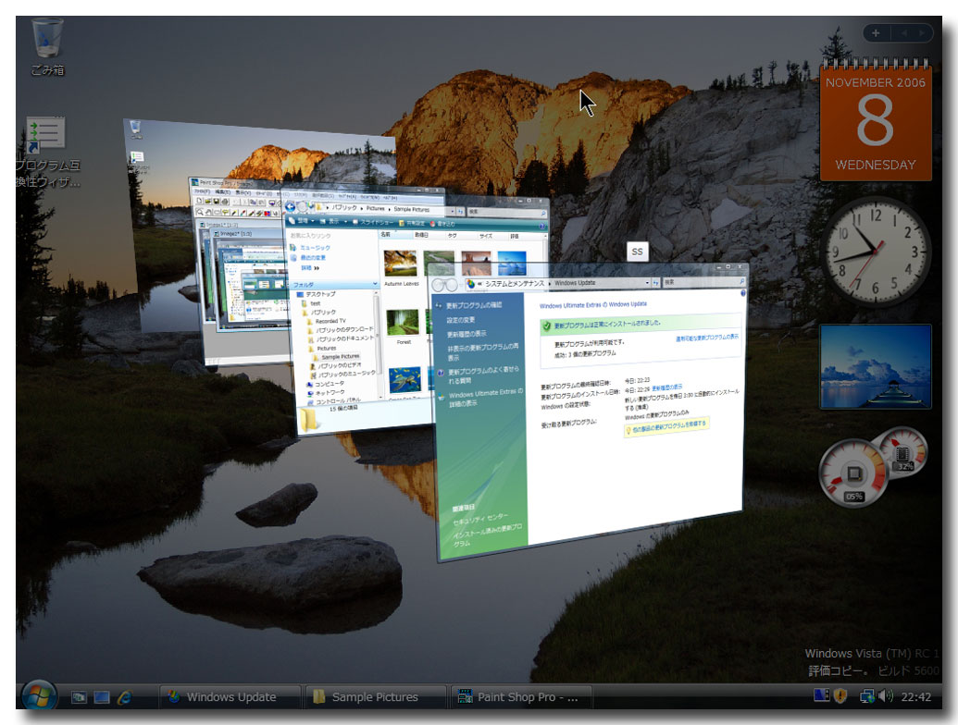This screenshot has width=958, height=725.
Task: Click the slideshow picture gadget
Action: tap(876, 366)
